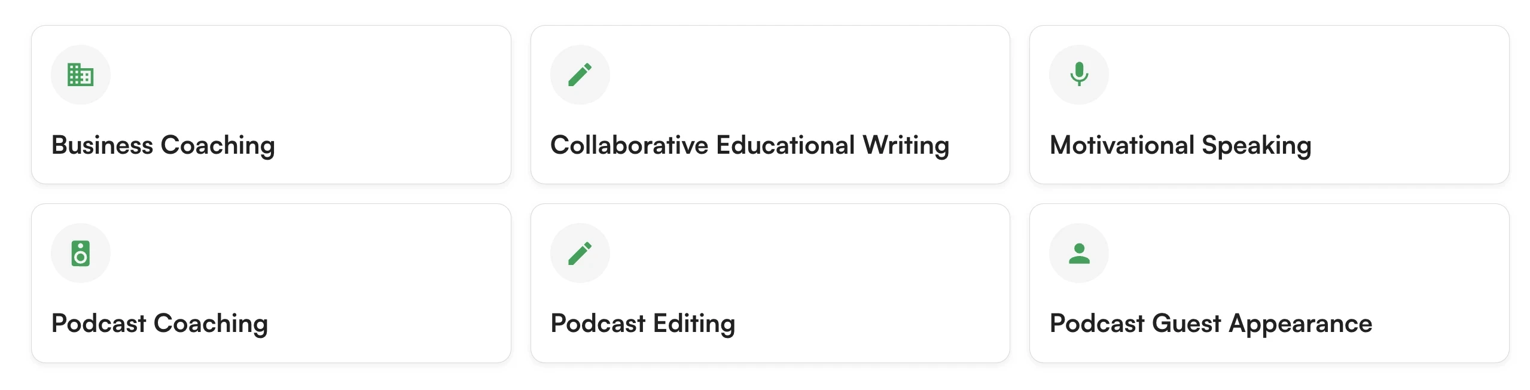This screenshot has width=1530, height=390.
Task: Choose the Business Coaching service card
Action: (x=271, y=105)
